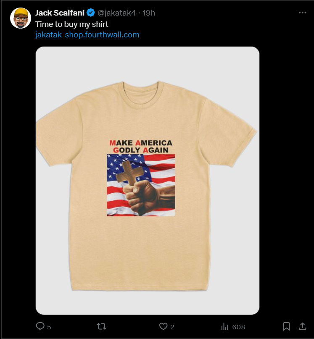Click the 608 views count
The image size is (314, 339).
point(239,327)
